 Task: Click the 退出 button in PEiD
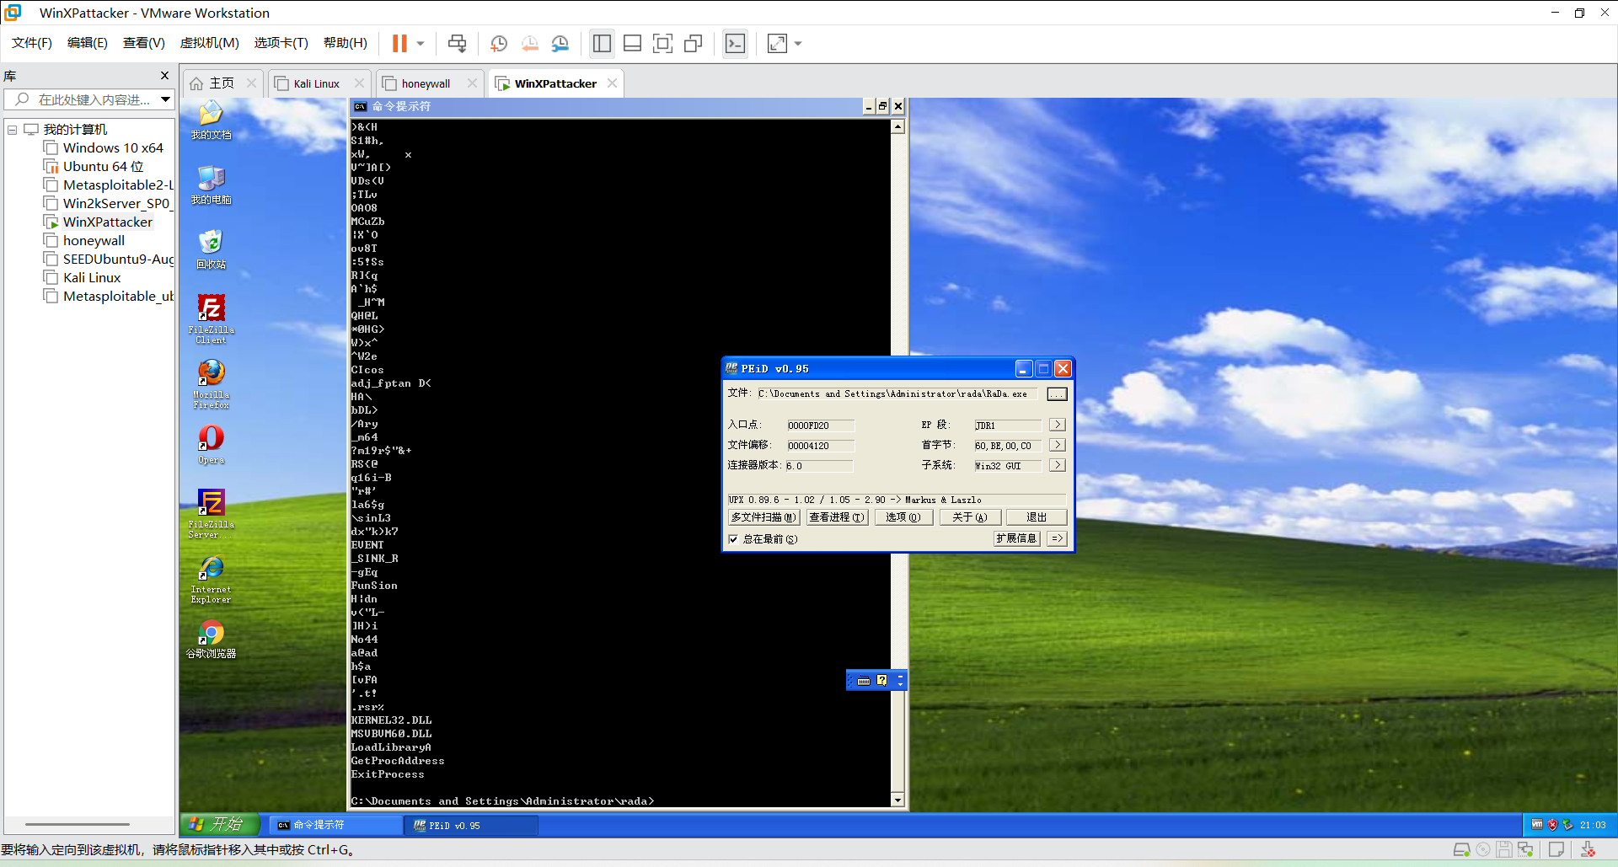pos(1037,517)
